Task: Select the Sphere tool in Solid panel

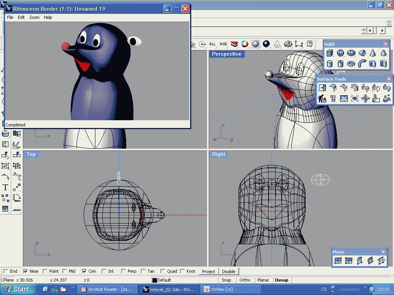Action: coord(341,53)
